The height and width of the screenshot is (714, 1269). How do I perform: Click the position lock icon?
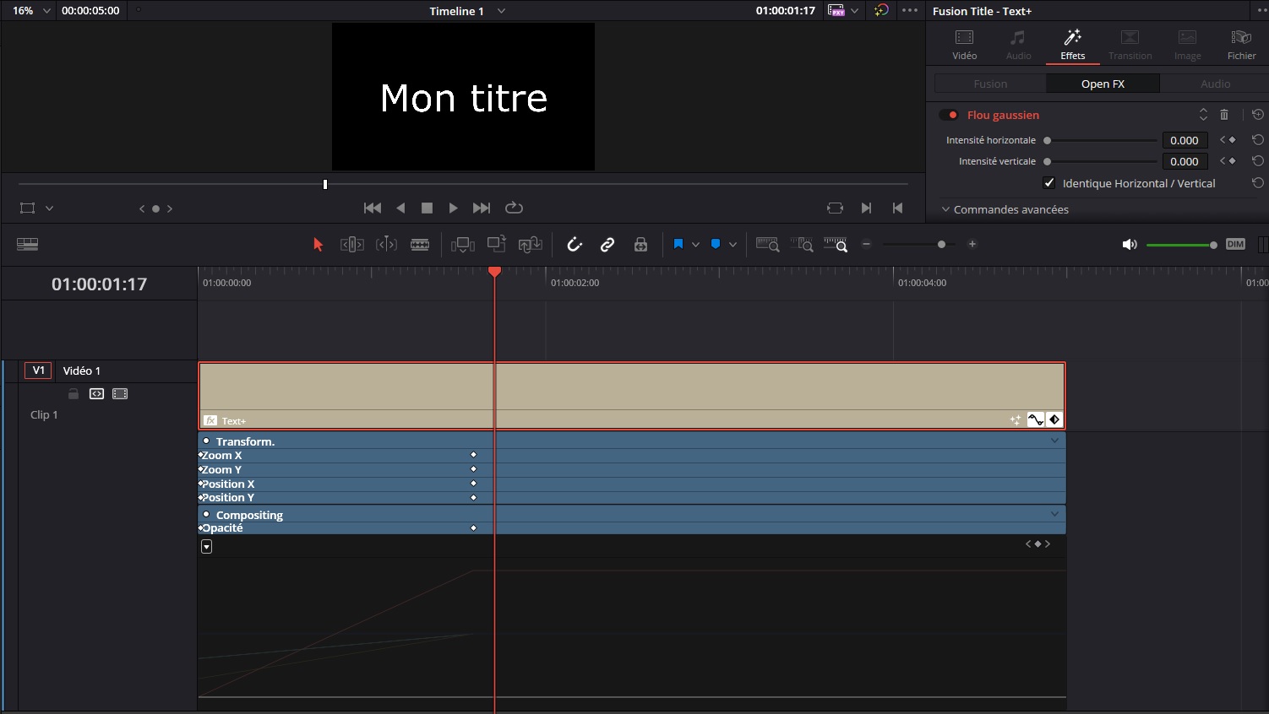[641, 245]
